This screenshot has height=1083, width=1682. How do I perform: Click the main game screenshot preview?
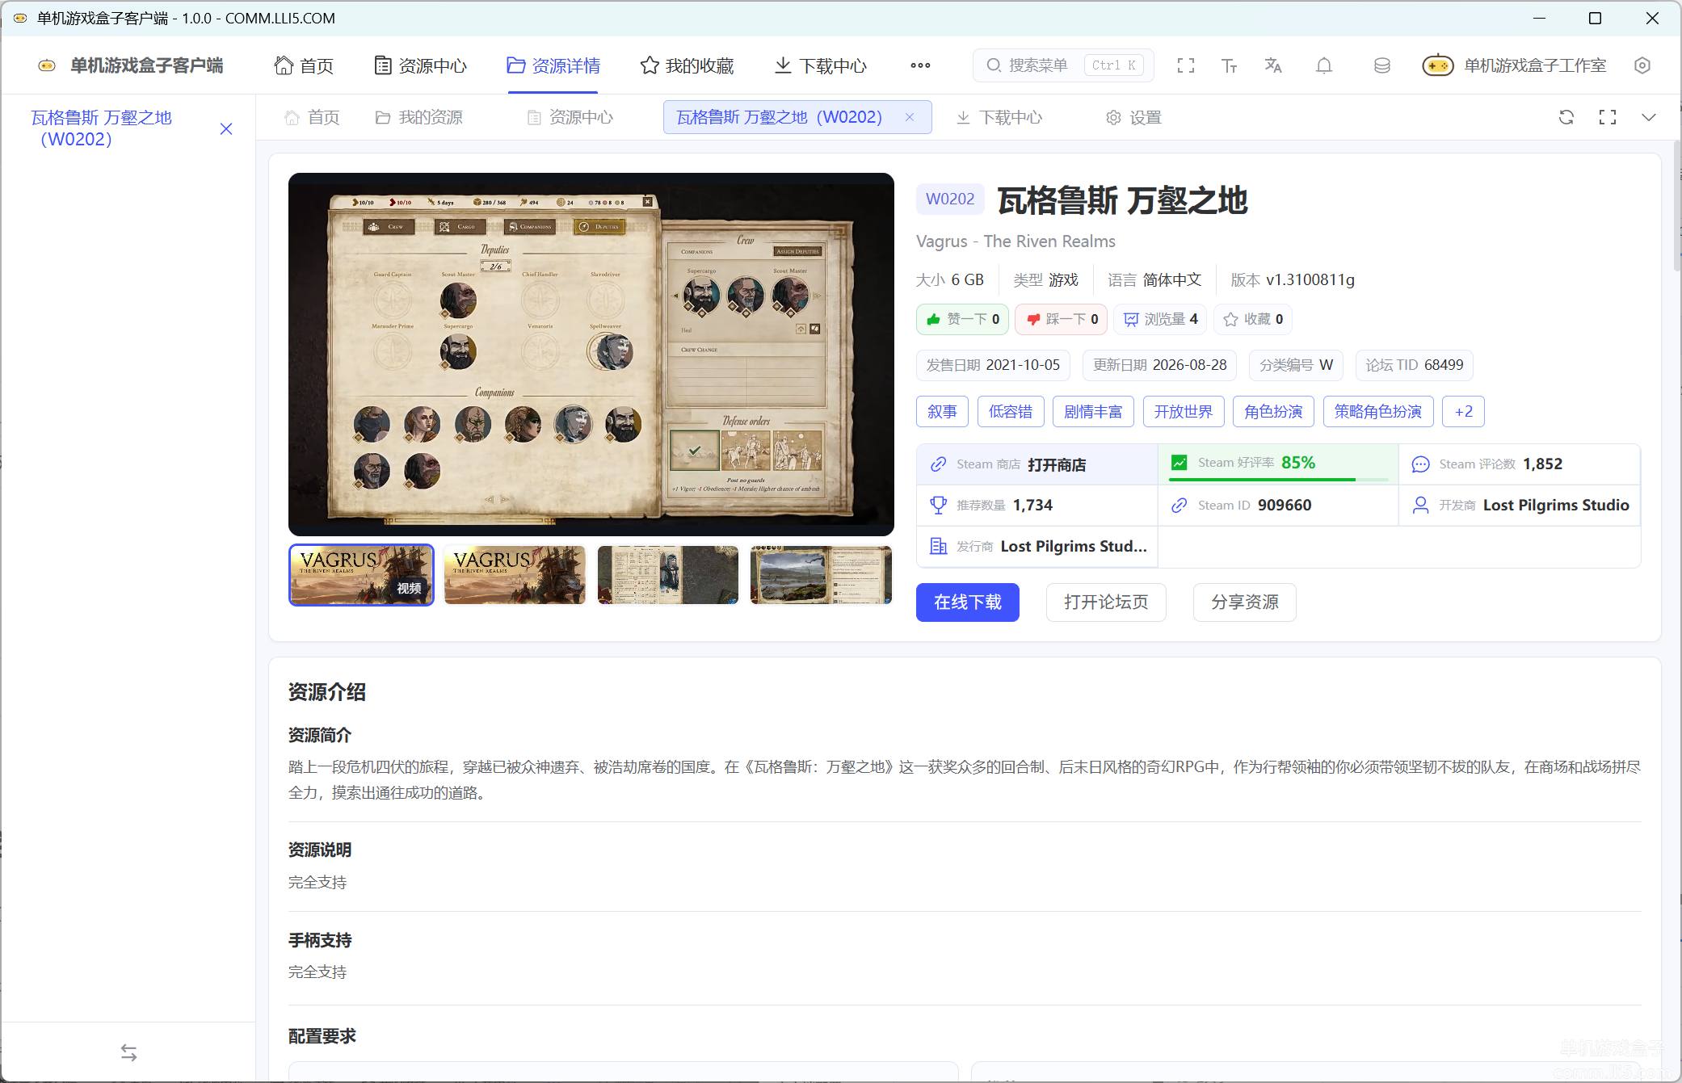591,354
